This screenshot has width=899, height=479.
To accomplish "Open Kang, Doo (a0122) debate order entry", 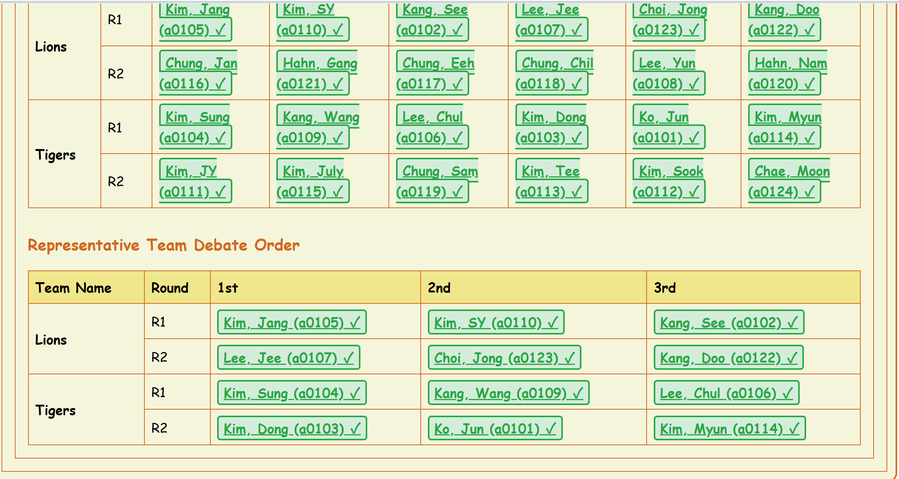I will [728, 358].
